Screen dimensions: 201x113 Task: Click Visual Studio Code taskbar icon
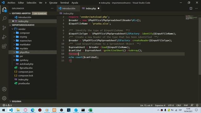pos(11,110)
